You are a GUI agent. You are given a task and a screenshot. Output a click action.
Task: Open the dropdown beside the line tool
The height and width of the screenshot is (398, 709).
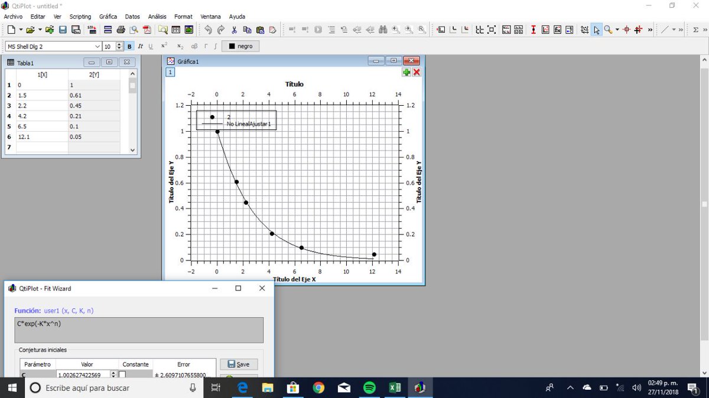coord(674,30)
